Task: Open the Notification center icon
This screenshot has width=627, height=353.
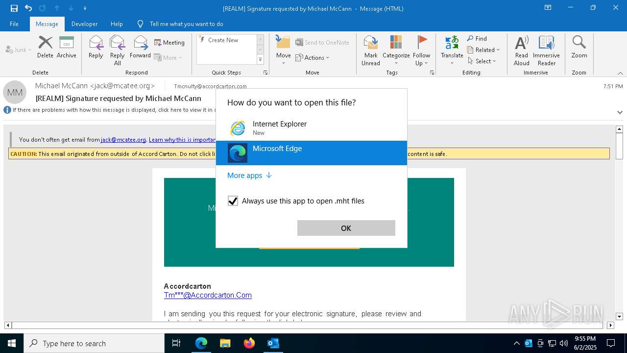Action: 611,343
